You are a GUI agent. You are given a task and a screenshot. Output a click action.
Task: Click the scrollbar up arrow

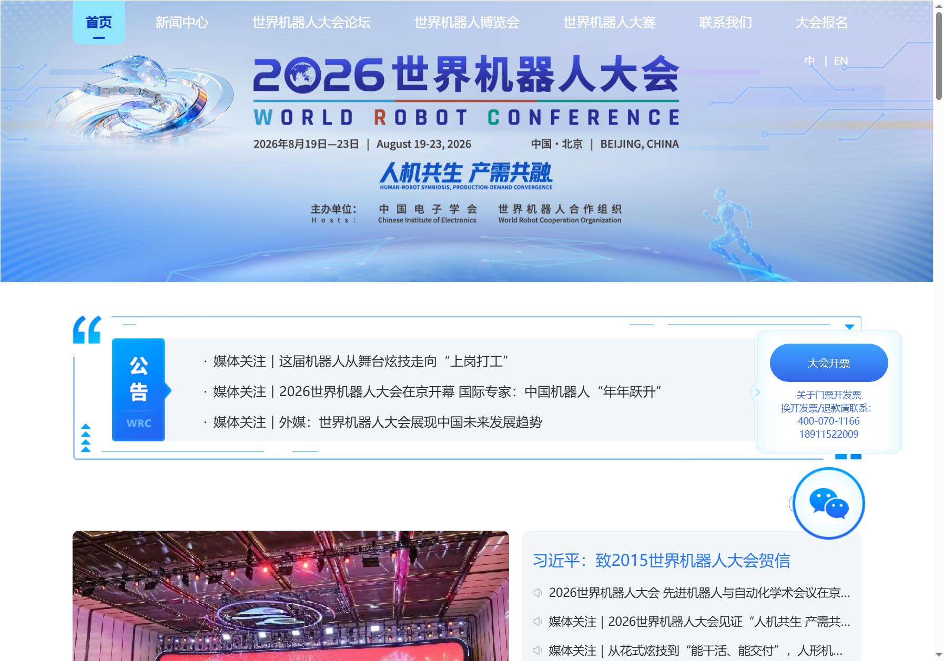(x=939, y=5)
